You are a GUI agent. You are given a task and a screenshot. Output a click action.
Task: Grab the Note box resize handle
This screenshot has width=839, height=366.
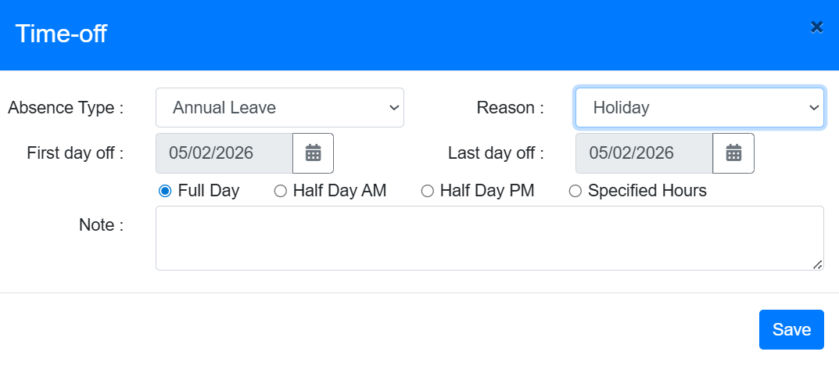(817, 264)
